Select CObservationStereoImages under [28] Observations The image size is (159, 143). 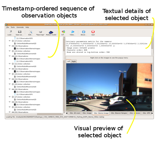28,105
